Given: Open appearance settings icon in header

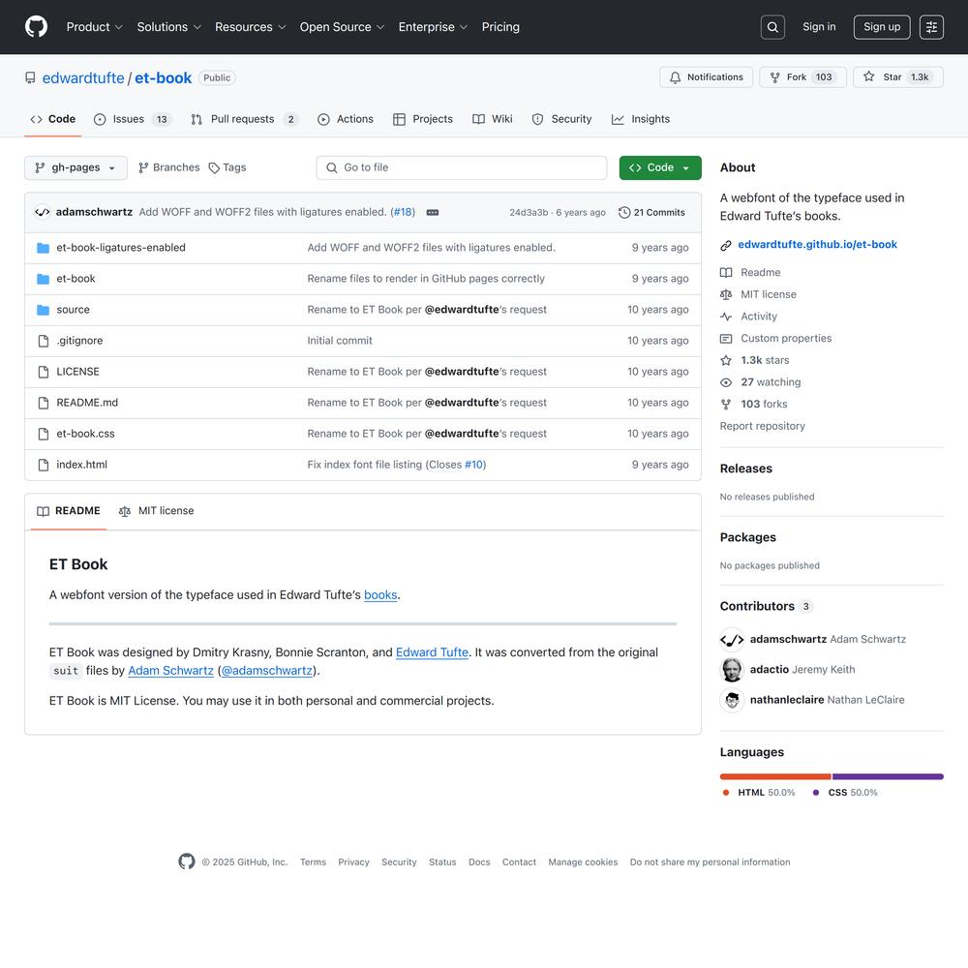Looking at the screenshot, I should click(931, 27).
